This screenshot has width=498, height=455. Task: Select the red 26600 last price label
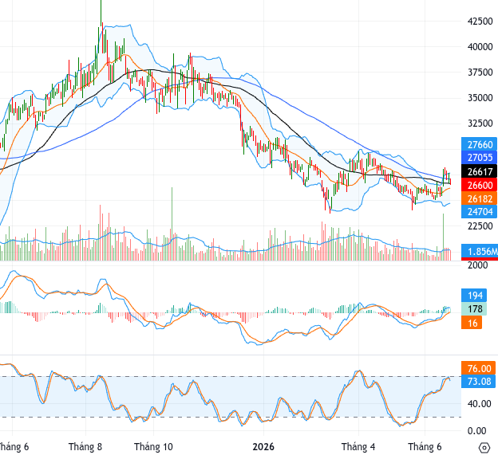[x=480, y=185]
